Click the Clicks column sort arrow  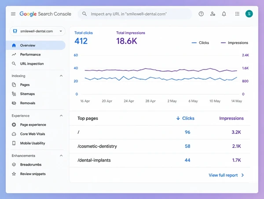tap(178, 118)
